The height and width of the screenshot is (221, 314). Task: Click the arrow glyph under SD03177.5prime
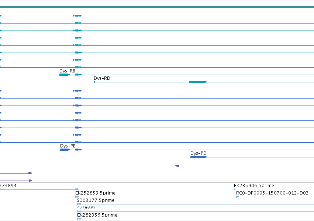tap(79, 204)
